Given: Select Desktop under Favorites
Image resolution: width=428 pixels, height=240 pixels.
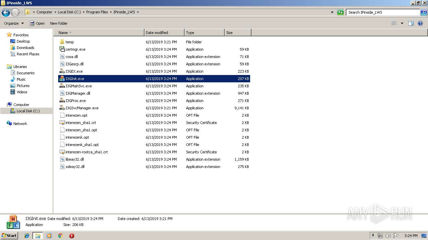Looking at the screenshot, I should point(23,41).
